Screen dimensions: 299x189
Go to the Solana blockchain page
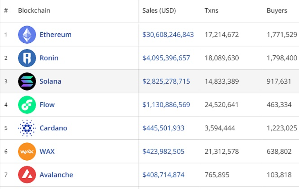(x=50, y=82)
